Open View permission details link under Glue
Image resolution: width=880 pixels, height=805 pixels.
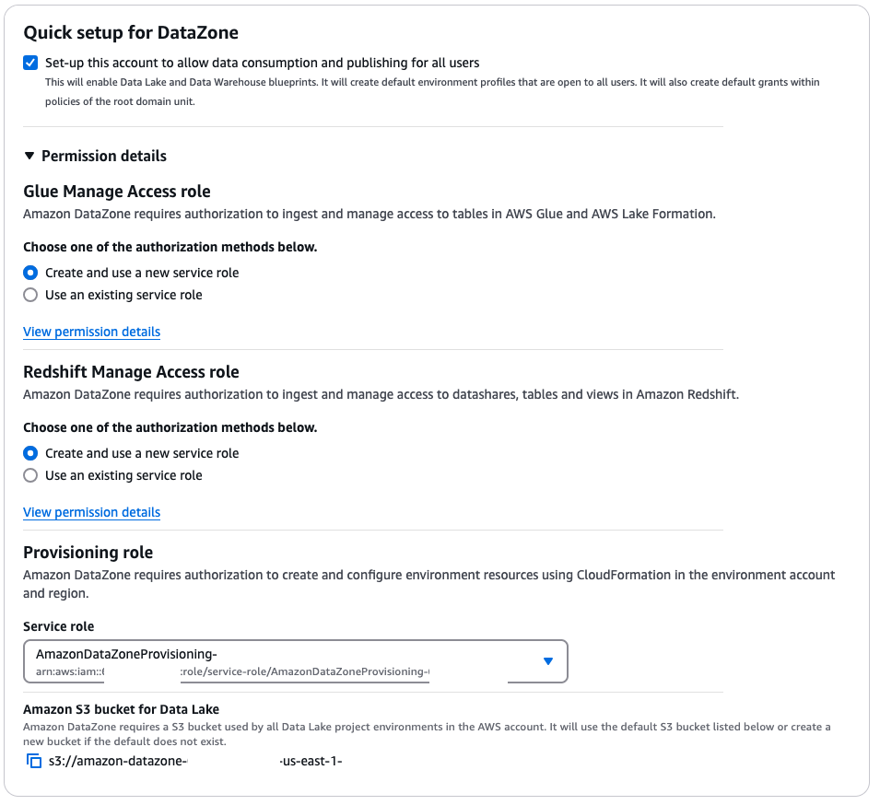click(x=91, y=332)
